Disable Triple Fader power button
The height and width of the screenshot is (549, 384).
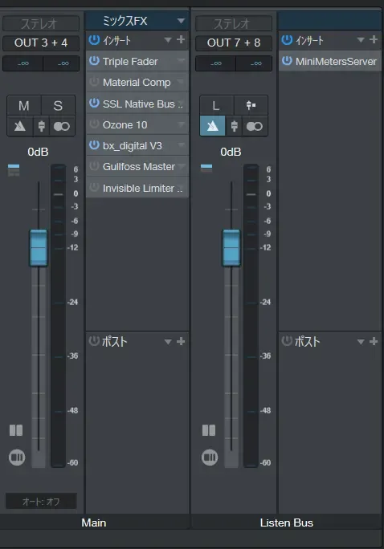coord(94,60)
